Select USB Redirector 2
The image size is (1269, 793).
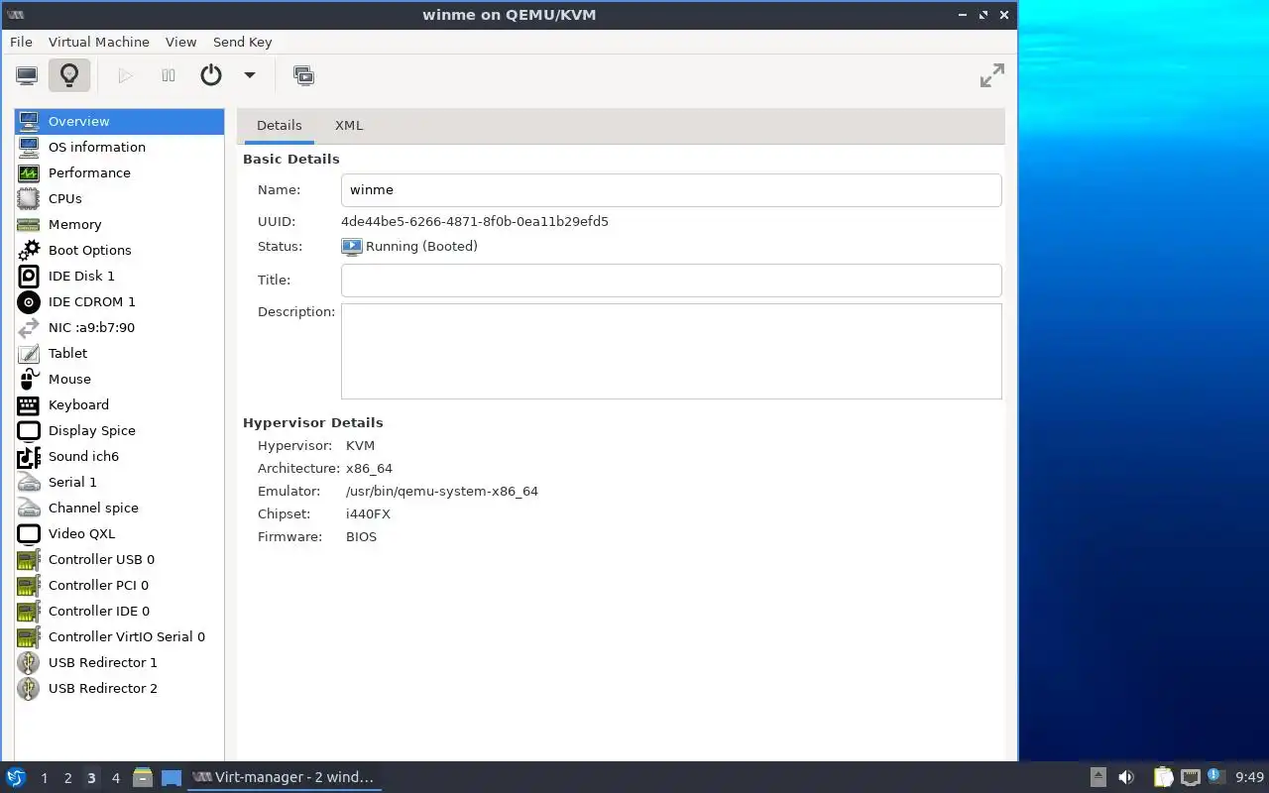pos(119,688)
